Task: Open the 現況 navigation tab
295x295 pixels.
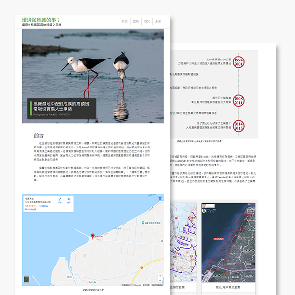Action: click(147, 22)
